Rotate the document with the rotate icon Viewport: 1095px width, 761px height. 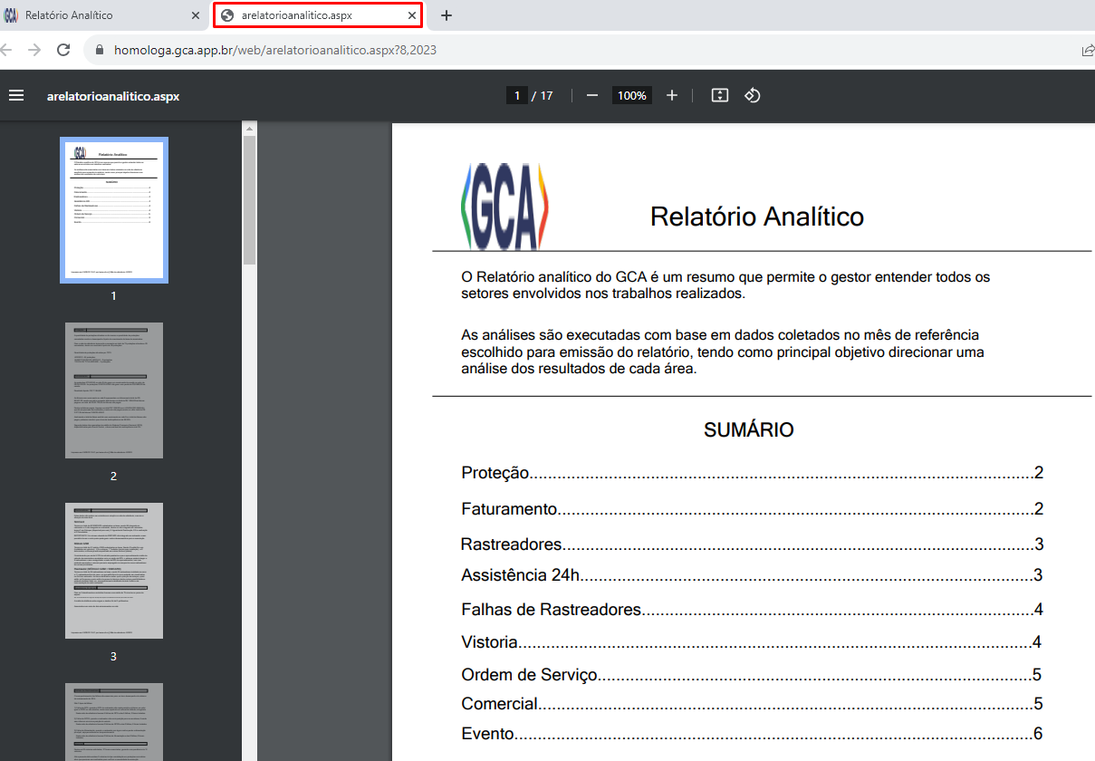click(752, 95)
